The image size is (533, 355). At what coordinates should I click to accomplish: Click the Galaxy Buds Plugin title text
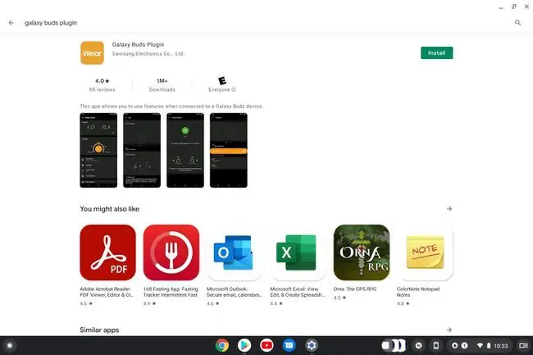coord(138,44)
